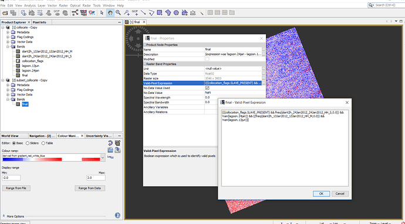Click the arrow selection tool

click(x=102, y=13)
